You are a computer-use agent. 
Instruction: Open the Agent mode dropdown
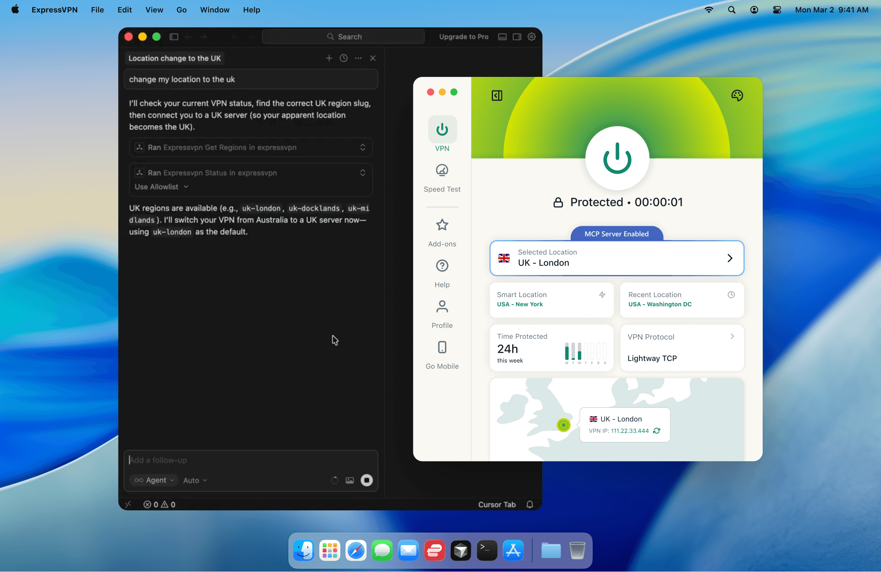(155, 480)
